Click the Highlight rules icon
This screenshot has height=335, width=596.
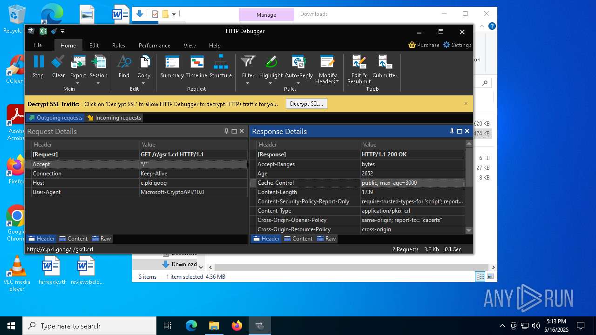271,62
